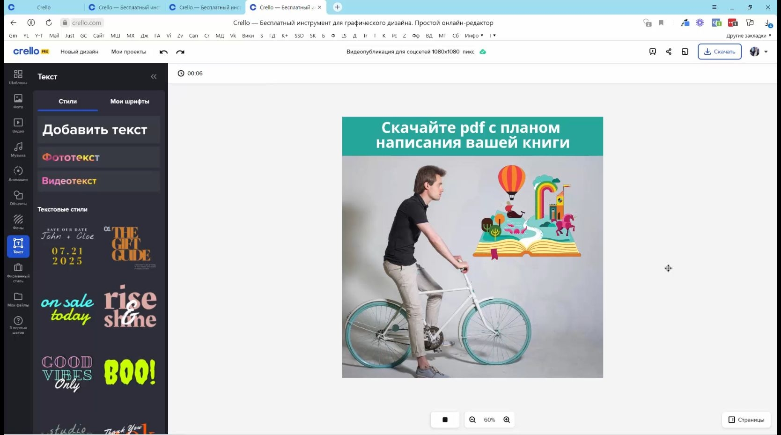
Task: Open the Новый дизайн menu
Action: pyautogui.click(x=79, y=52)
